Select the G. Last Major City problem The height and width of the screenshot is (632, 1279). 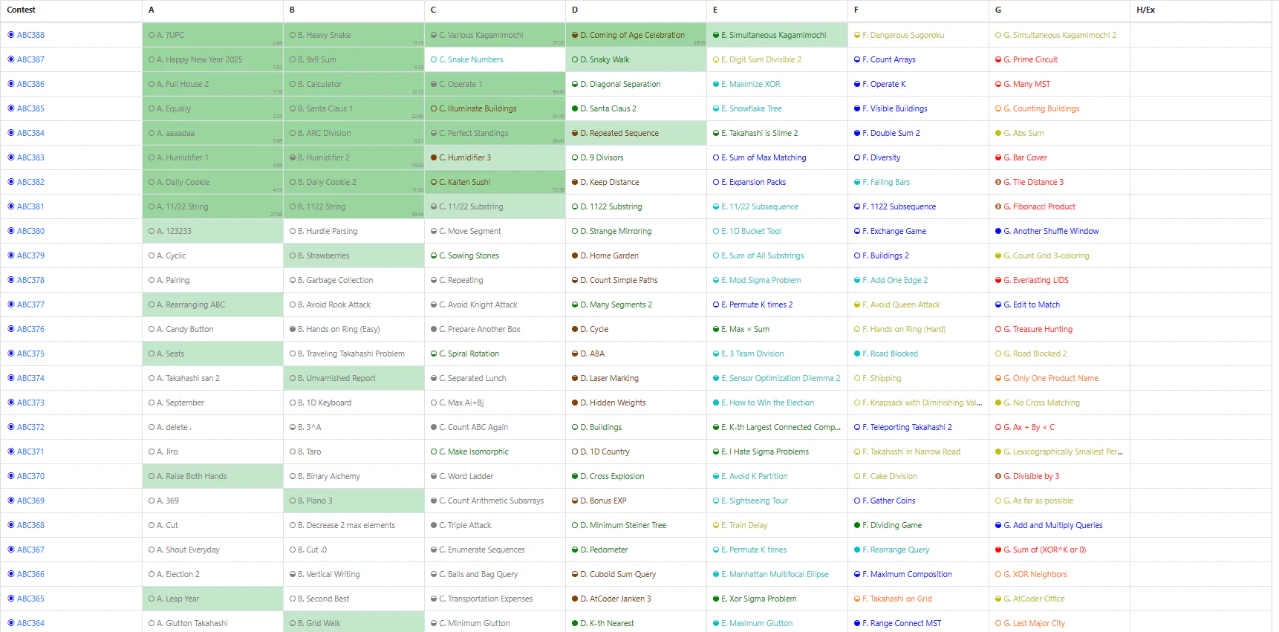click(x=1034, y=623)
